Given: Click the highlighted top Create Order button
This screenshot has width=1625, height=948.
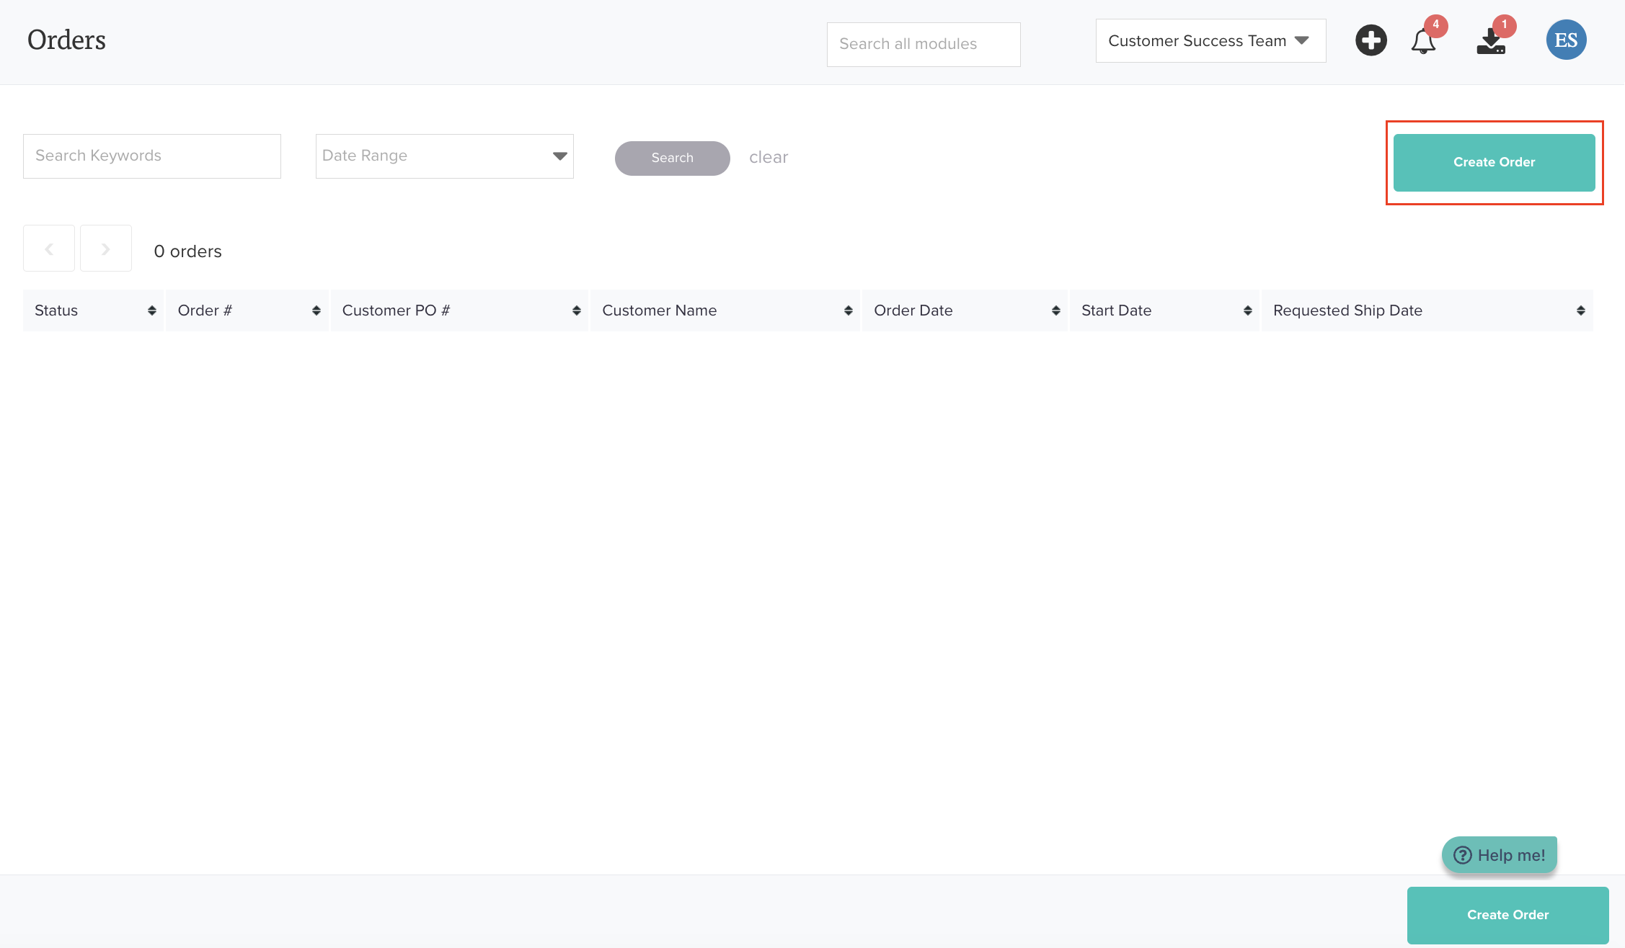Looking at the screenshot, I should [1494, 163].
